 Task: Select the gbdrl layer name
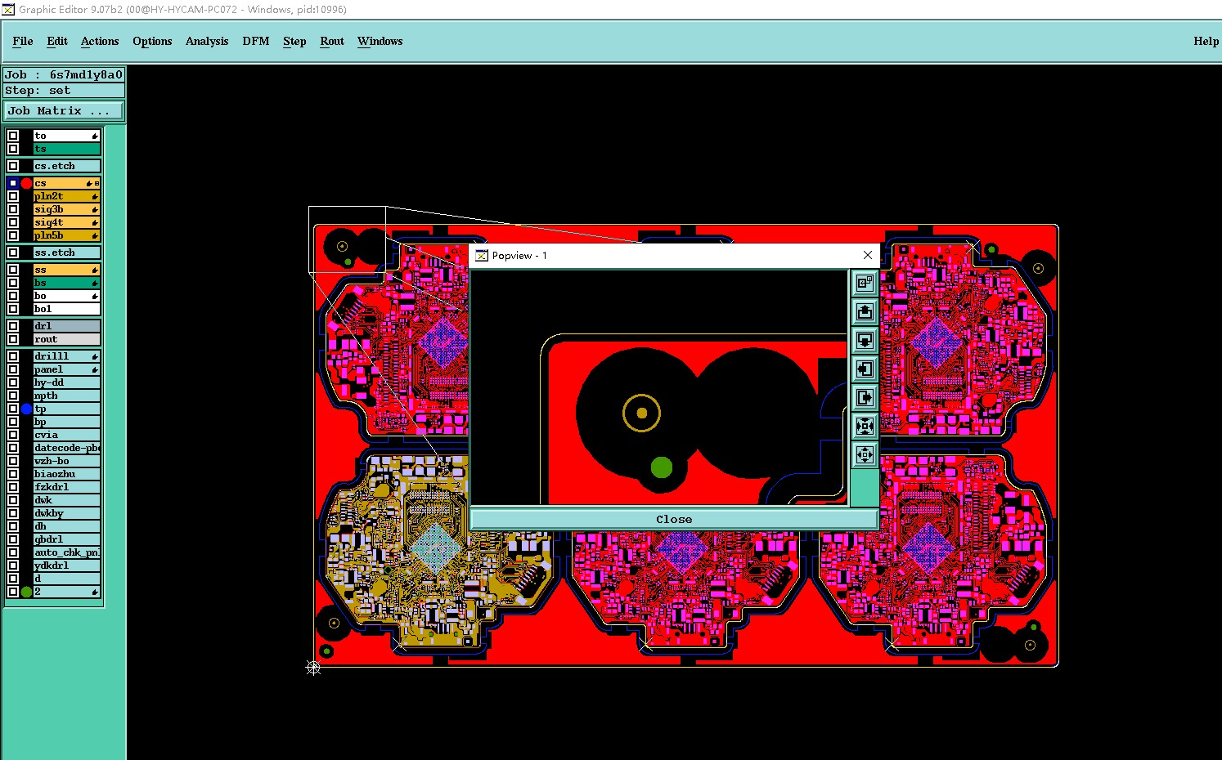pos(67,539)
